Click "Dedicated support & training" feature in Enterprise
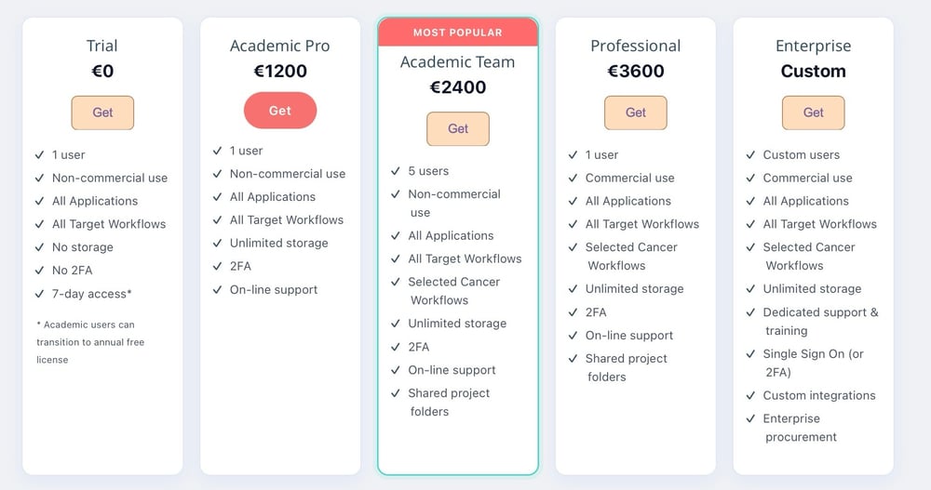 819,322
